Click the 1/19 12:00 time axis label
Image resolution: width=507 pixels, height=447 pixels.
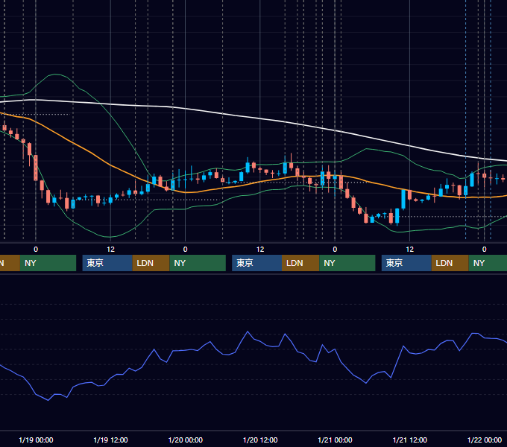click(110, 440)
